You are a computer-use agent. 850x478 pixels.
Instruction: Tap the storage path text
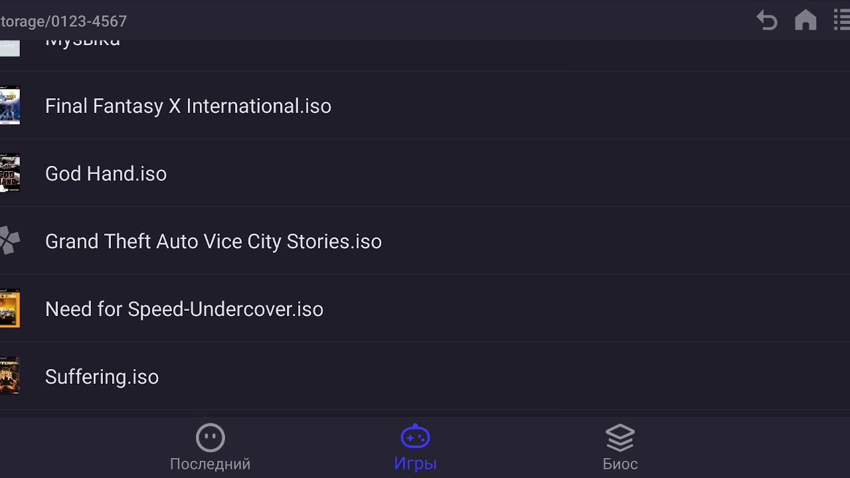point(64,21)
